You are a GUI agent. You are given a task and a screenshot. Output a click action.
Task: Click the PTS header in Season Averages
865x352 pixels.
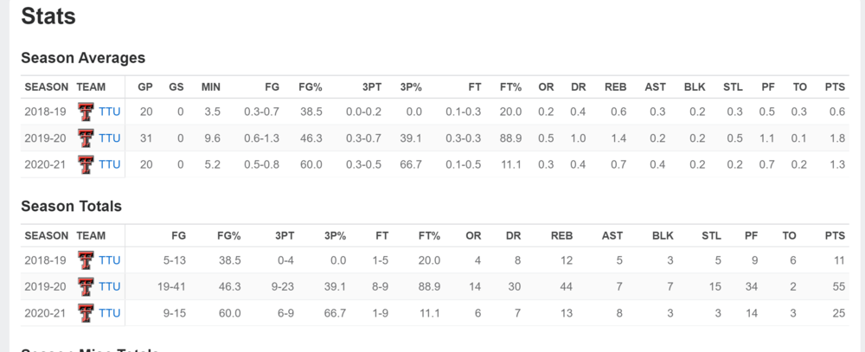(836, 87)
